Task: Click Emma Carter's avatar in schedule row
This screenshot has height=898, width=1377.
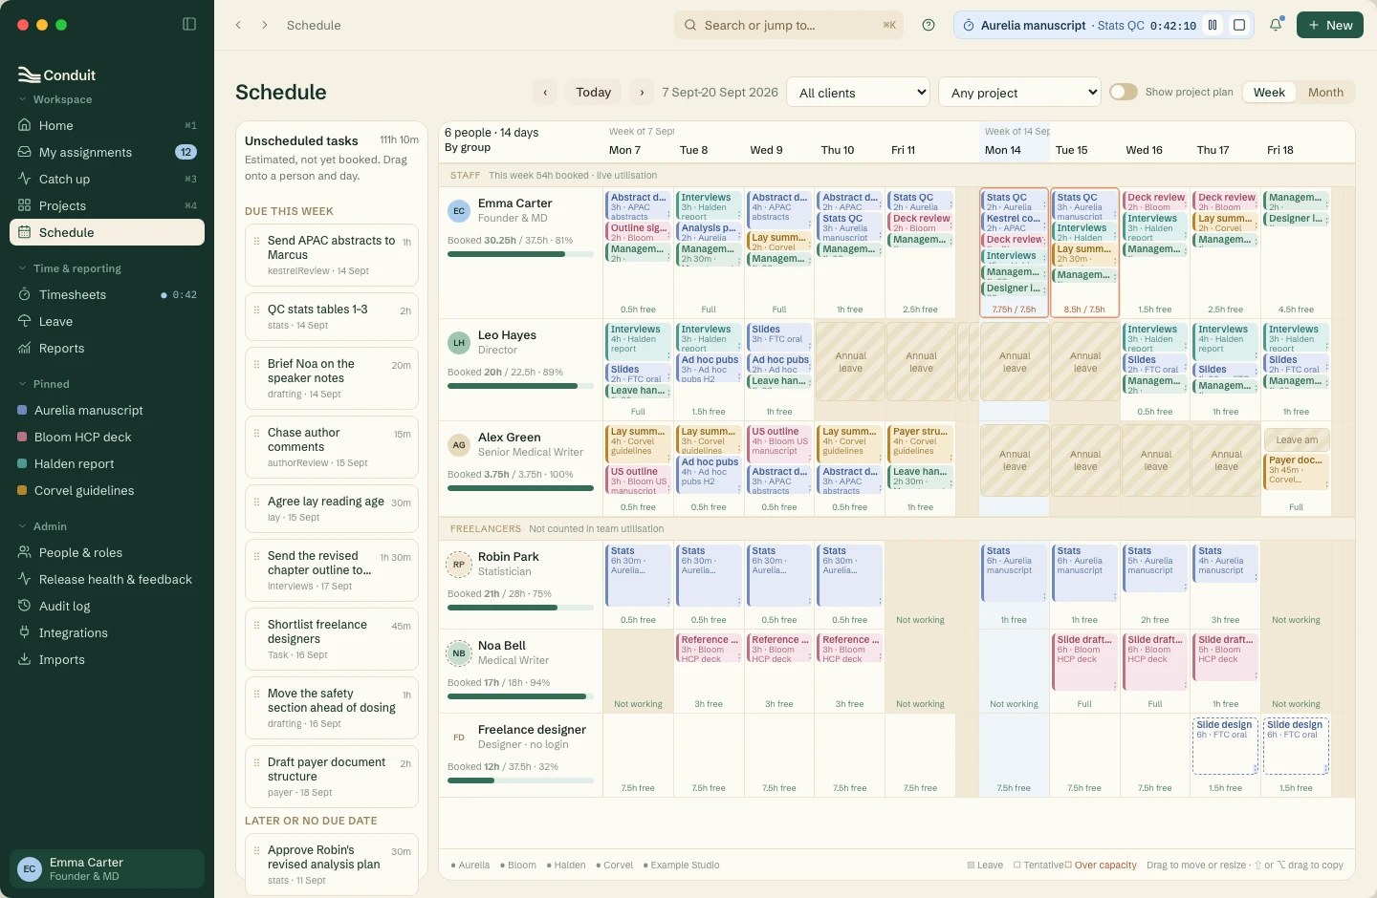Action: (x=459, y=210)
